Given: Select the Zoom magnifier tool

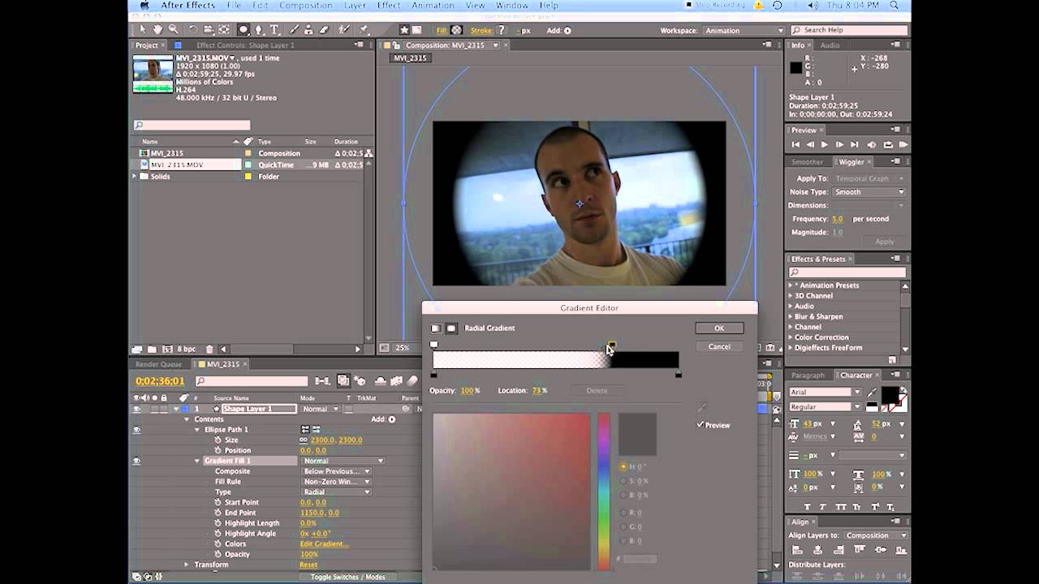Looking at the screenshot, I should (x=173, y=30).
